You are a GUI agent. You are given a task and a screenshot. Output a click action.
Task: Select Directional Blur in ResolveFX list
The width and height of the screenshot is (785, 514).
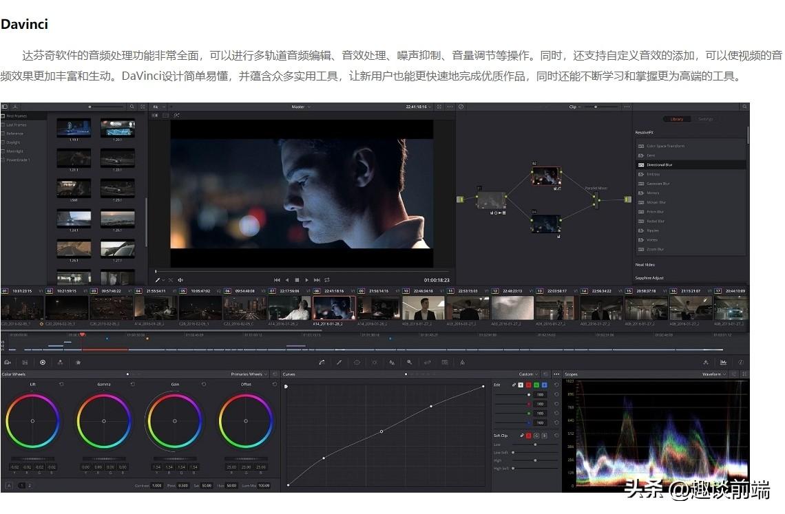[x=691, y=164]
